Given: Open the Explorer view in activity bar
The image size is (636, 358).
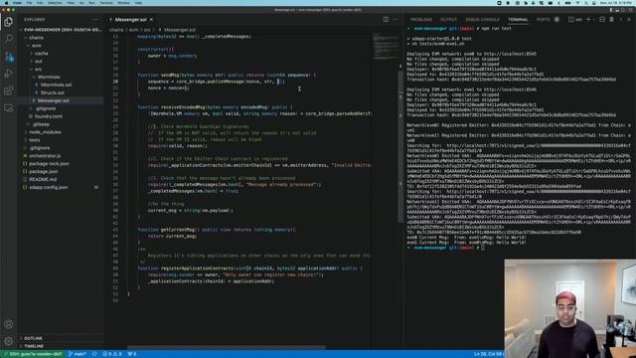Looking at the screenshot, I should point(9,22).
